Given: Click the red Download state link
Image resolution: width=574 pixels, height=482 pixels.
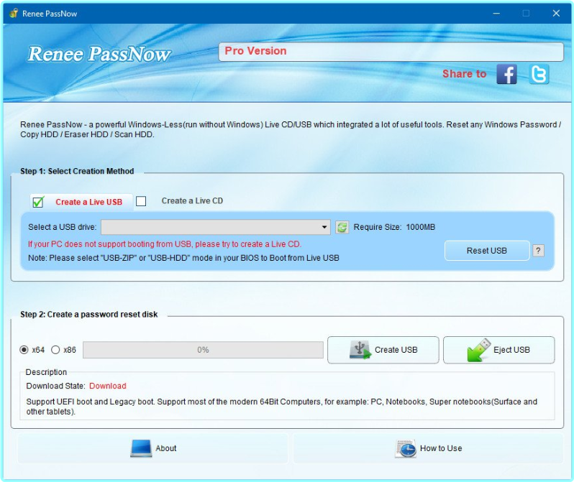Looking at the screenshot, I should [x=107, y=386].
